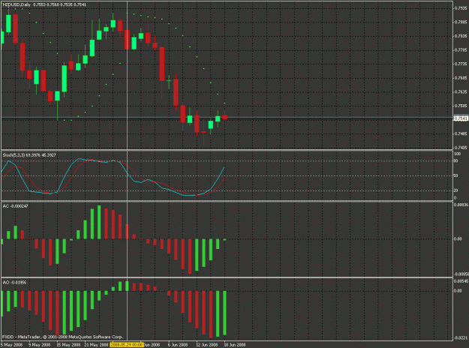Image resolution: width=469 pixels, height=348 pixels.
Task: Click the AC scale bottom value -0.00856
Action: 461,274
